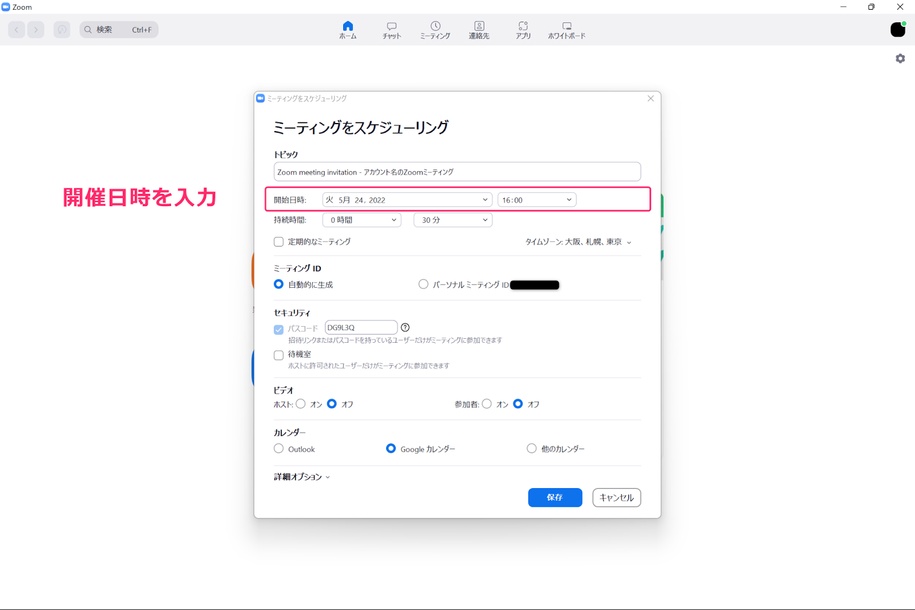915x610 pixels.
Task: Open settings via the gear icon
Action: tap(900, 58)
